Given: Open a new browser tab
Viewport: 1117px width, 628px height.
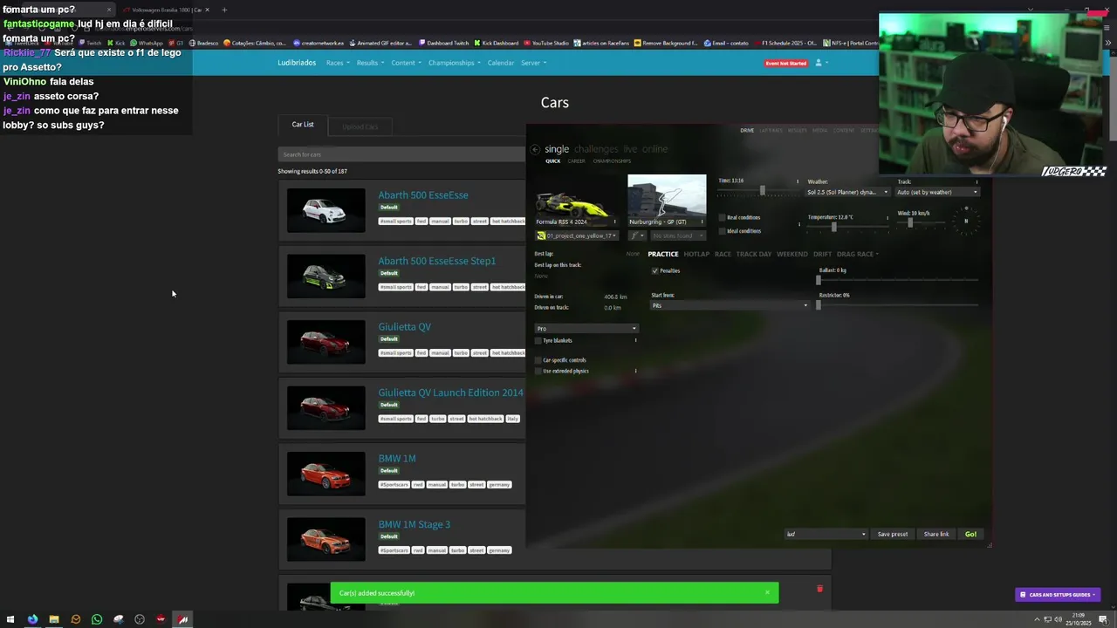Looking at the screenshot, I should pyautogui.click(x=224, y=10).
